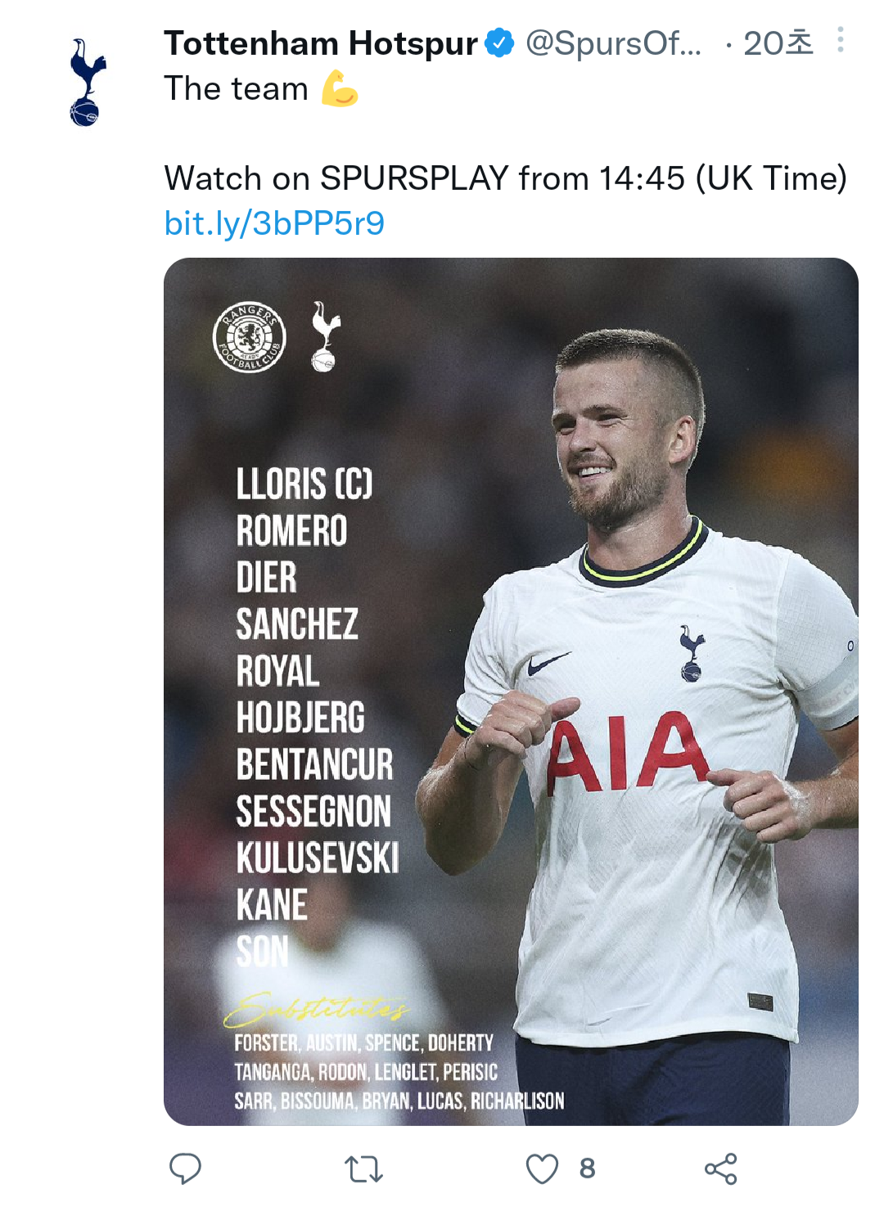884x1207 pixels.
Task: Click the like count number 8
Action: [587, 1169]
